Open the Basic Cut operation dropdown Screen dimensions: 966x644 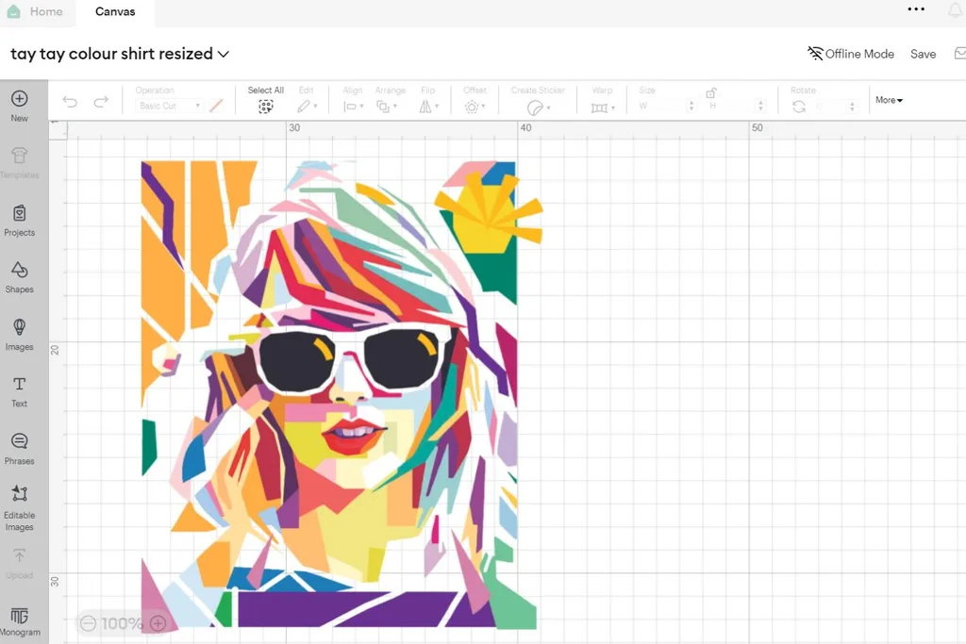[x=169, y=106]
